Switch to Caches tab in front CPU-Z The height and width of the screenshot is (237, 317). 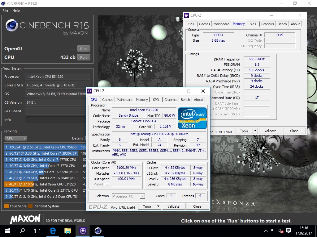107,100
